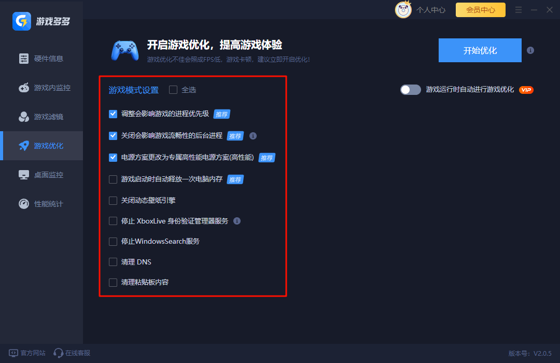560x363 pixels.
Task: Show info for 停止 XboxLive 身份验证管理器服务
Action: (237, 221)
